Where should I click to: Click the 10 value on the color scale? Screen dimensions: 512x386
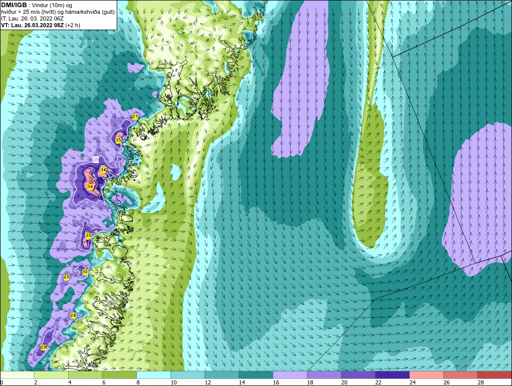pos(174,382)
